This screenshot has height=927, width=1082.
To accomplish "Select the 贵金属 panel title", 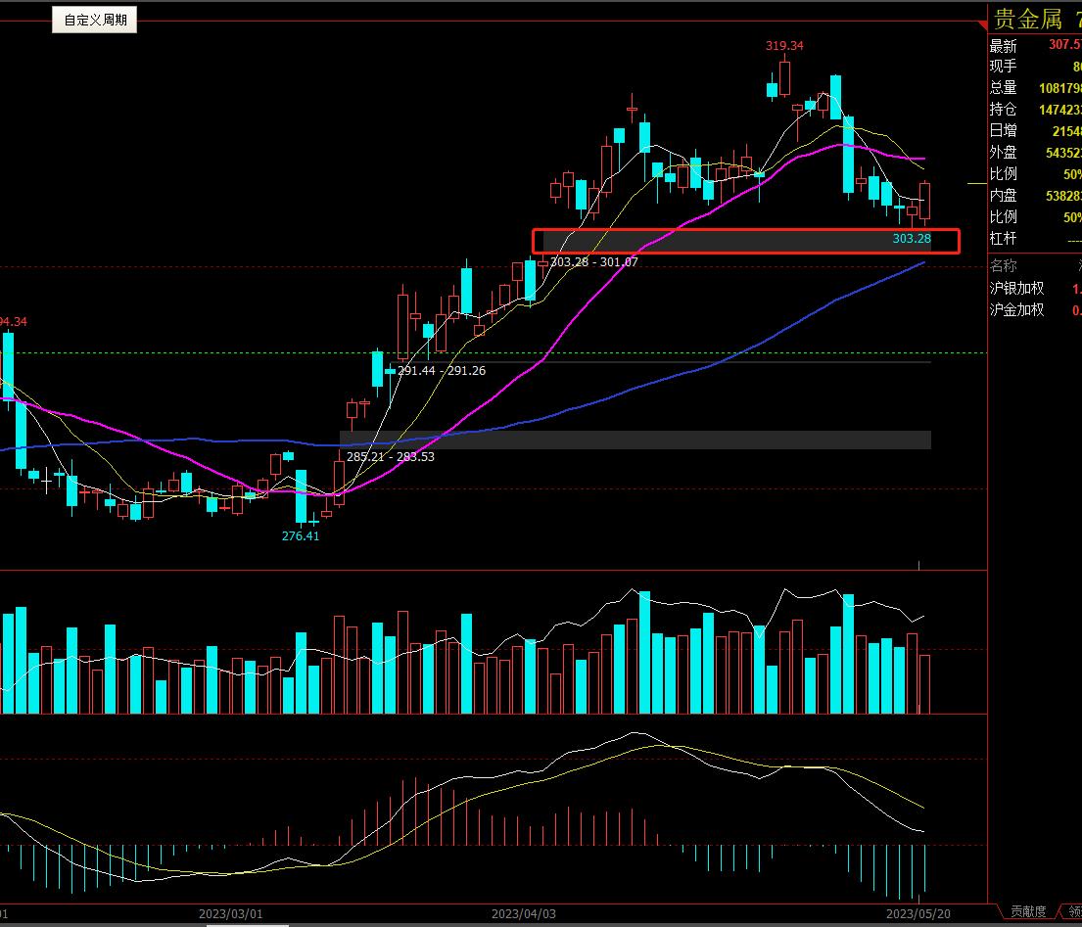I will coord(1027,19).
